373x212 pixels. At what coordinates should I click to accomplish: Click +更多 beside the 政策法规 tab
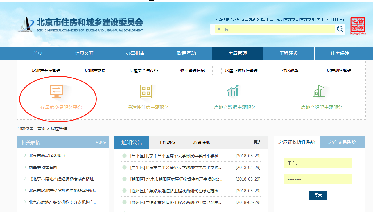[257, 142]
